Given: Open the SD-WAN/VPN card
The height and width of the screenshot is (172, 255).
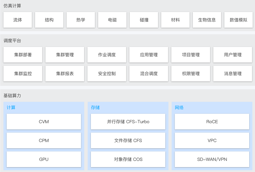Looking at the screenshot, I should 212,159.
